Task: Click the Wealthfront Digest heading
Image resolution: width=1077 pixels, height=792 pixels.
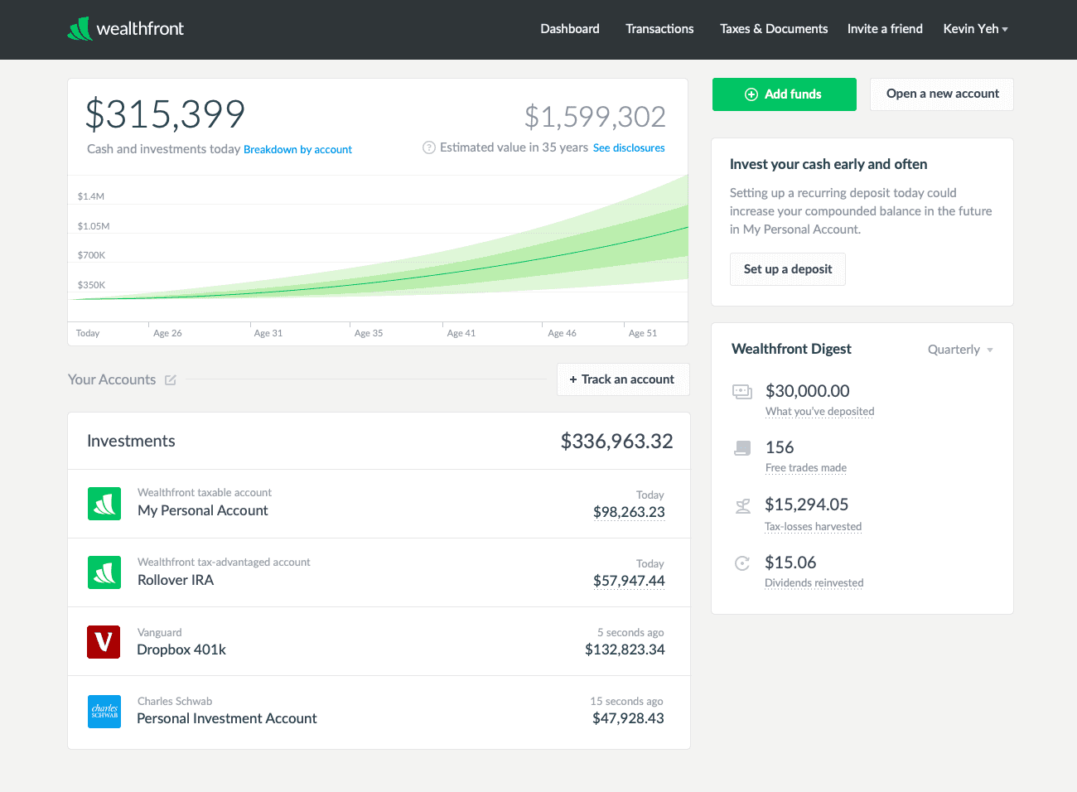Action: click(791, 350)
